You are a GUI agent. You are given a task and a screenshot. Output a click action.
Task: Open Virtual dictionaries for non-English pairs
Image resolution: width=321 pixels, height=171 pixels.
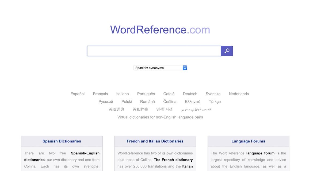tap(160, 117)
